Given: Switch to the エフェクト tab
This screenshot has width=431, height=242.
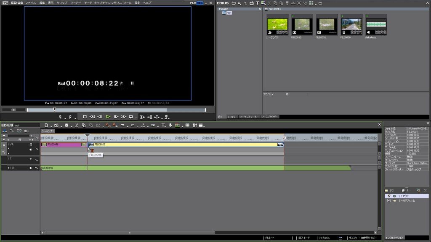Looking at the screenshot, I should (x=232, y=117).
